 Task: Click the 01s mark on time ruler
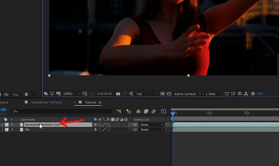(210, 113)
